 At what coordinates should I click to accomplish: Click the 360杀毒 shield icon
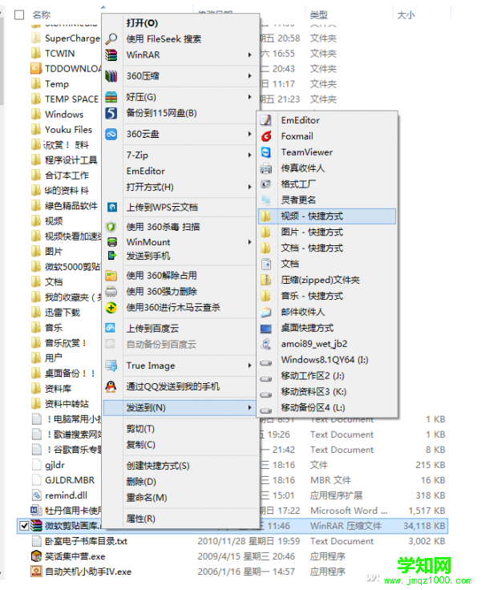click(111, 227)
